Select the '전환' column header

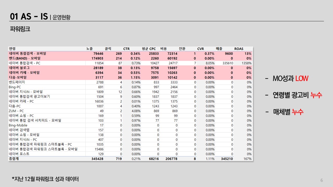coord(182,49)
